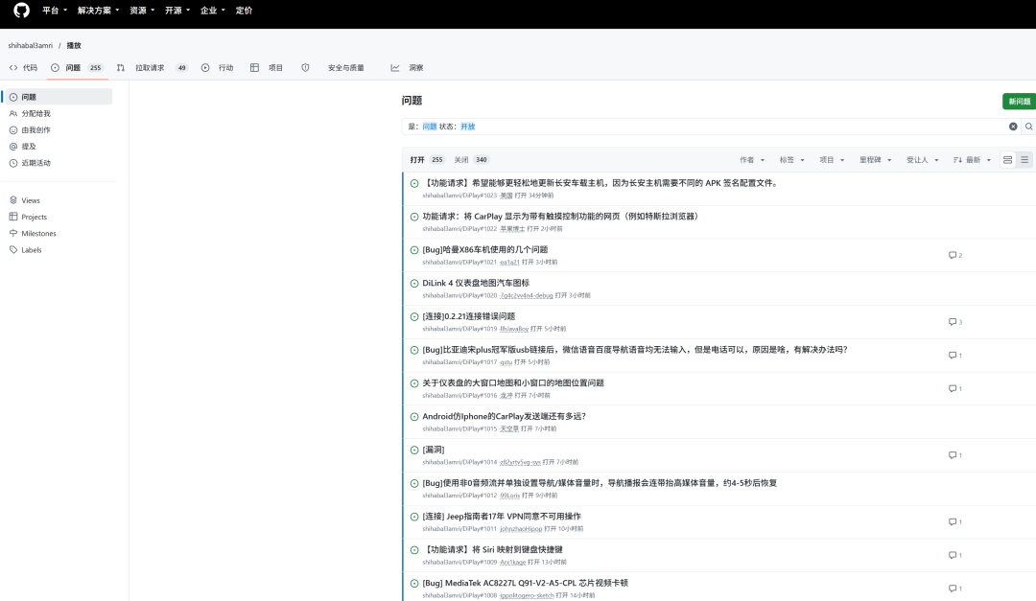Screen dimensions: 1036x601
Task: Click the search magnifier icon
Action: pyautogui.click(x=1028, y=127)
